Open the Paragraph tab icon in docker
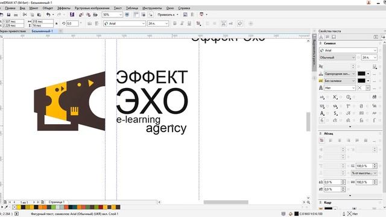The height and width of the screenshot is (217, 386). (x=327, y=37)
